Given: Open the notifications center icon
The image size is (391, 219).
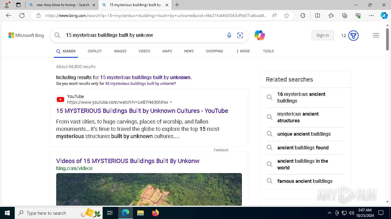Looking at the screenshot, I should [x=381, y=213].
